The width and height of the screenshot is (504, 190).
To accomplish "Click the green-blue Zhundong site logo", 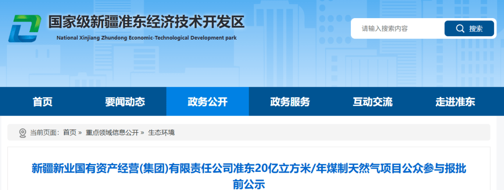I will tap(25, 28).
